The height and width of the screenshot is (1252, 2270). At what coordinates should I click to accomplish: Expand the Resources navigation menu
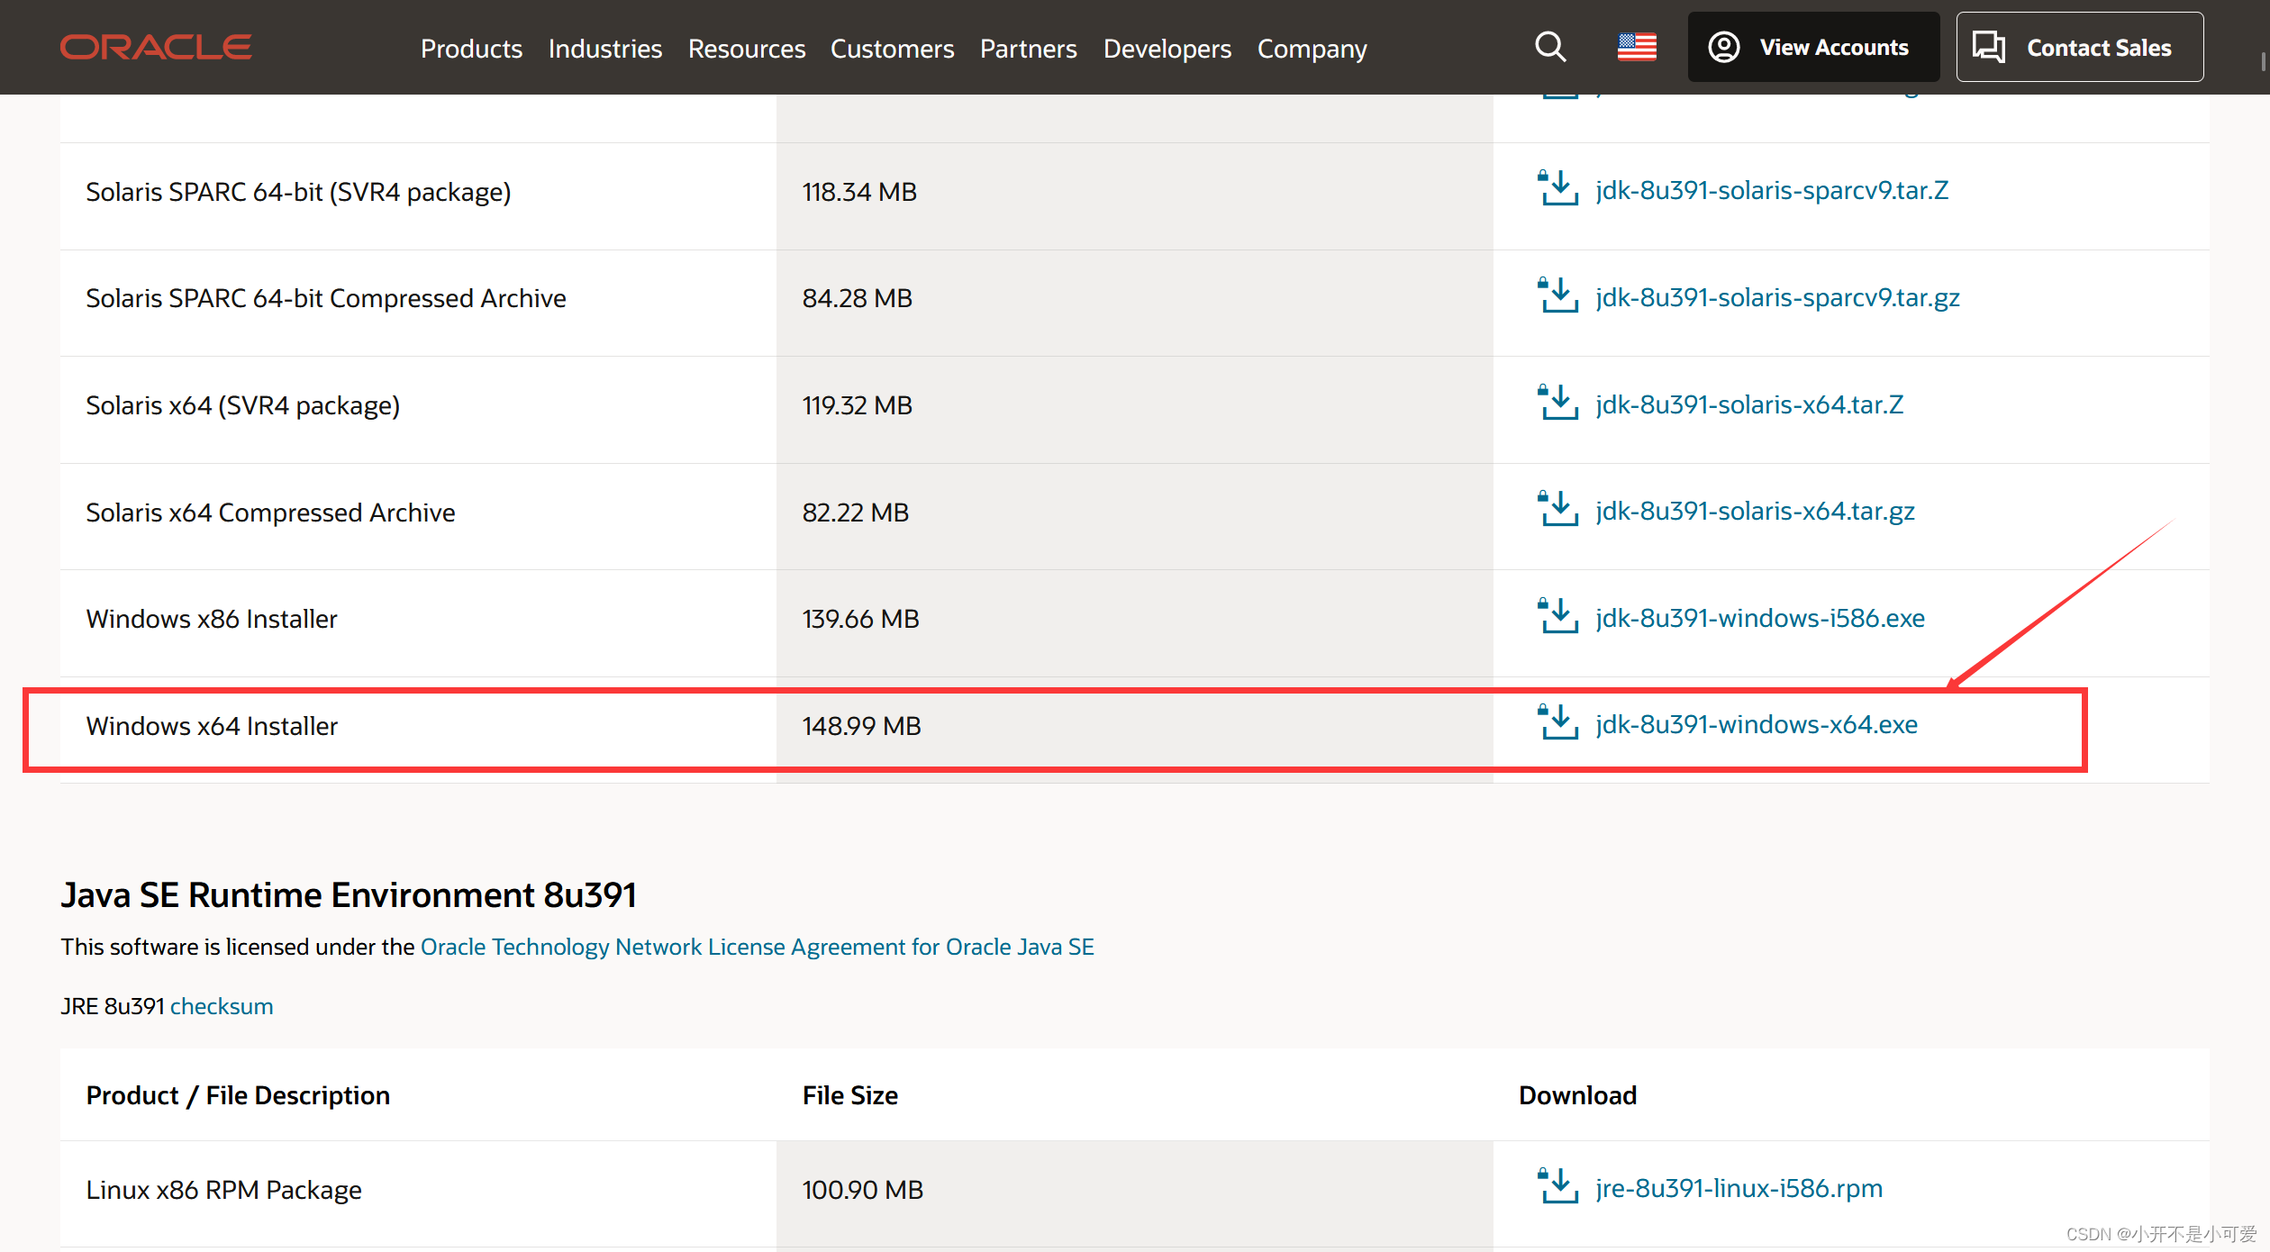[x=746, y=49]
